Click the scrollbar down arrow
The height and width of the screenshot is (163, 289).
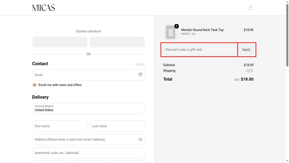pyautogui.click(x=287, y=161)
